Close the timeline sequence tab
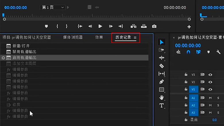224x126 pixels. tap(174, 38)
